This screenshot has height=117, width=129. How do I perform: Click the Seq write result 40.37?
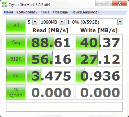pyautogui.click(x=99, y=42)
